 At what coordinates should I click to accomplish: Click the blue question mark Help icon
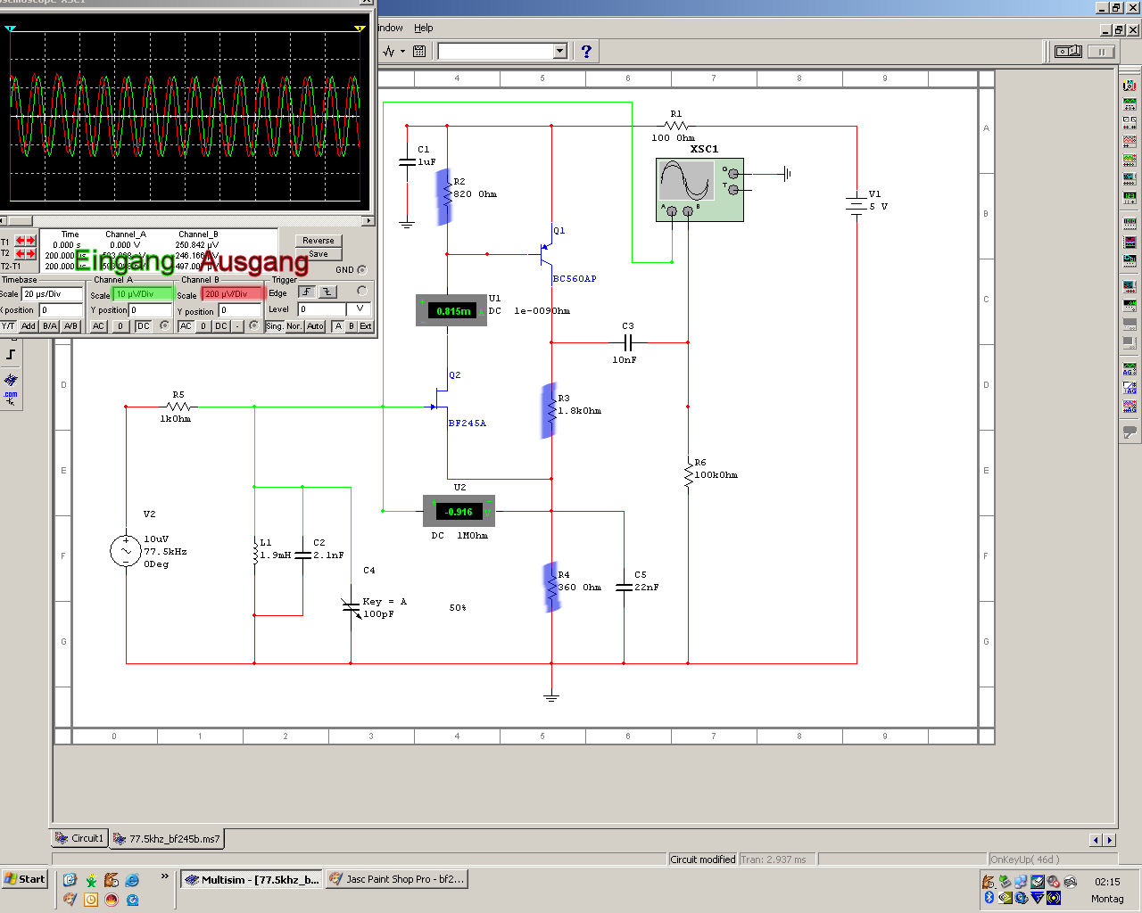pos(586,52)
